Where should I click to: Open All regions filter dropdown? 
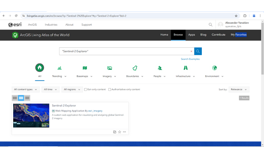(x=72, y=90)
